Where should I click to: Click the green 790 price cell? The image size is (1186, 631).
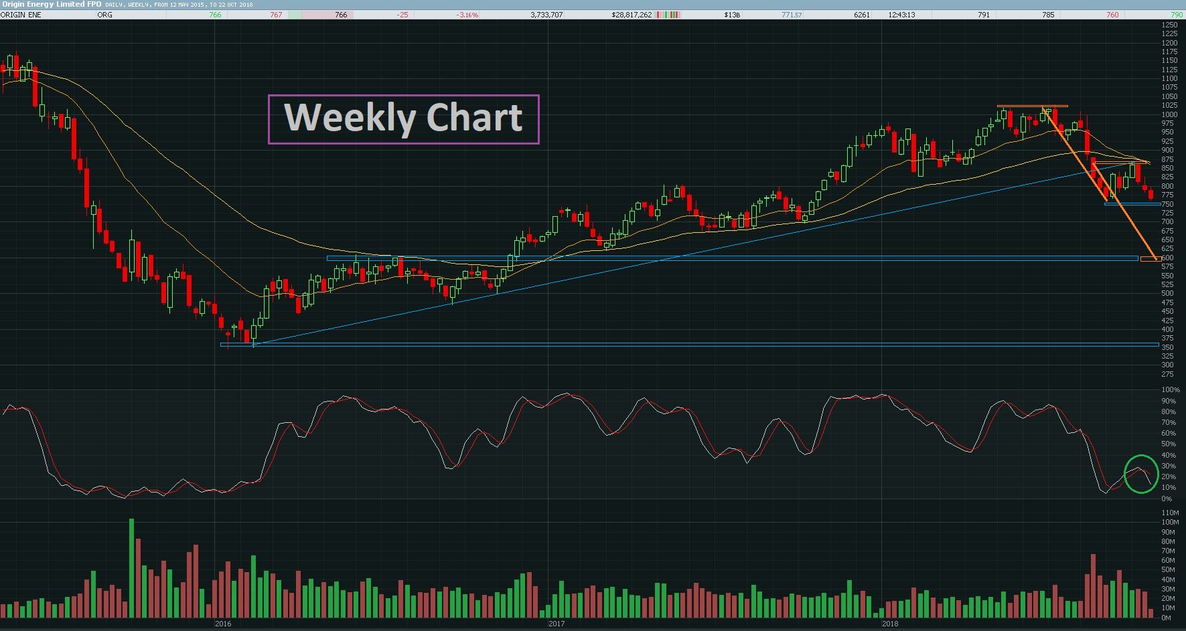point(1177,15)
